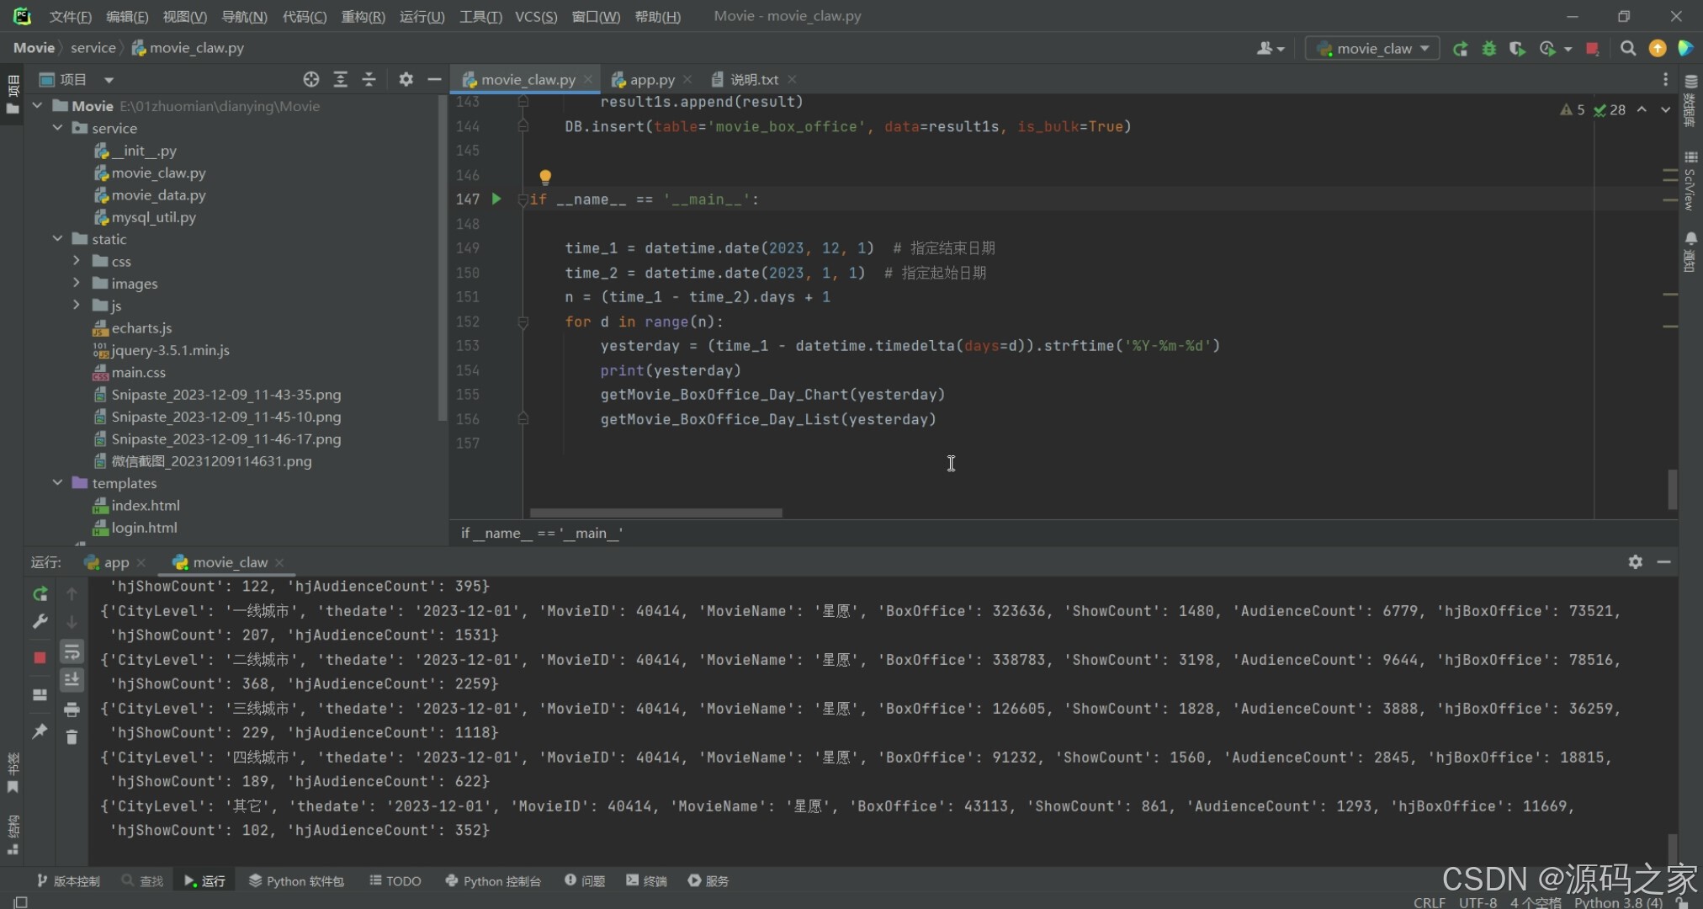Screen dimensions: 1703x909
Task: Toggle pin tab in run panel
Action: coord(40,731)
